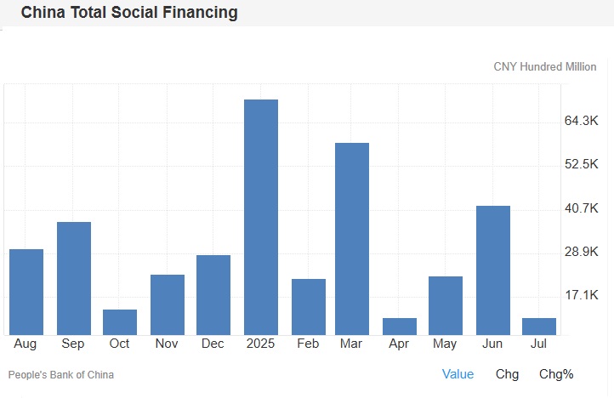The height and width of the screenshot is (398, 614).
Task: Click the China Total Social Financing title
Action: 129,13
